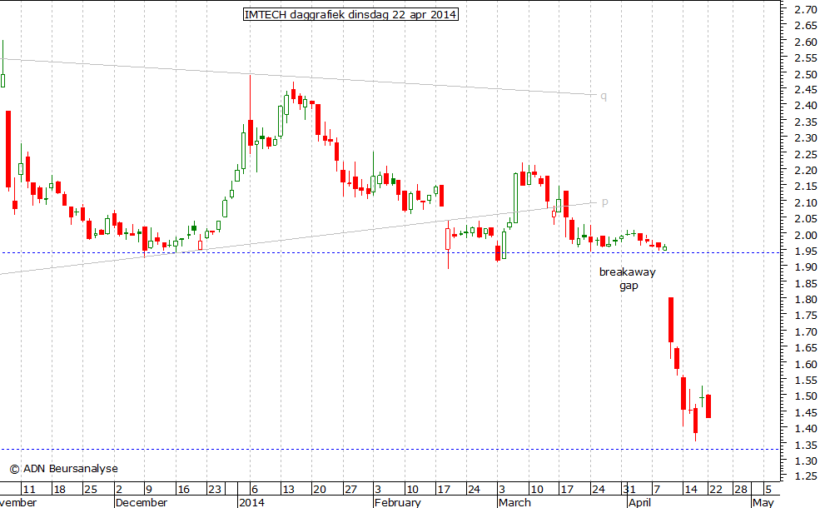Screen dimensions: 820x508
Task: Click date label 28 on the time axis
Action: point(741,489)
